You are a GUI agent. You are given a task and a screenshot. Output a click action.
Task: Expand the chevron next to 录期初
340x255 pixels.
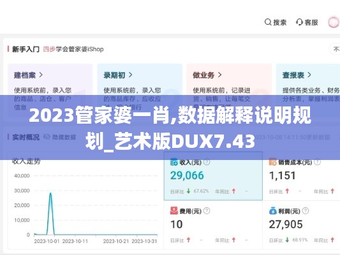(x=130, y=75)
